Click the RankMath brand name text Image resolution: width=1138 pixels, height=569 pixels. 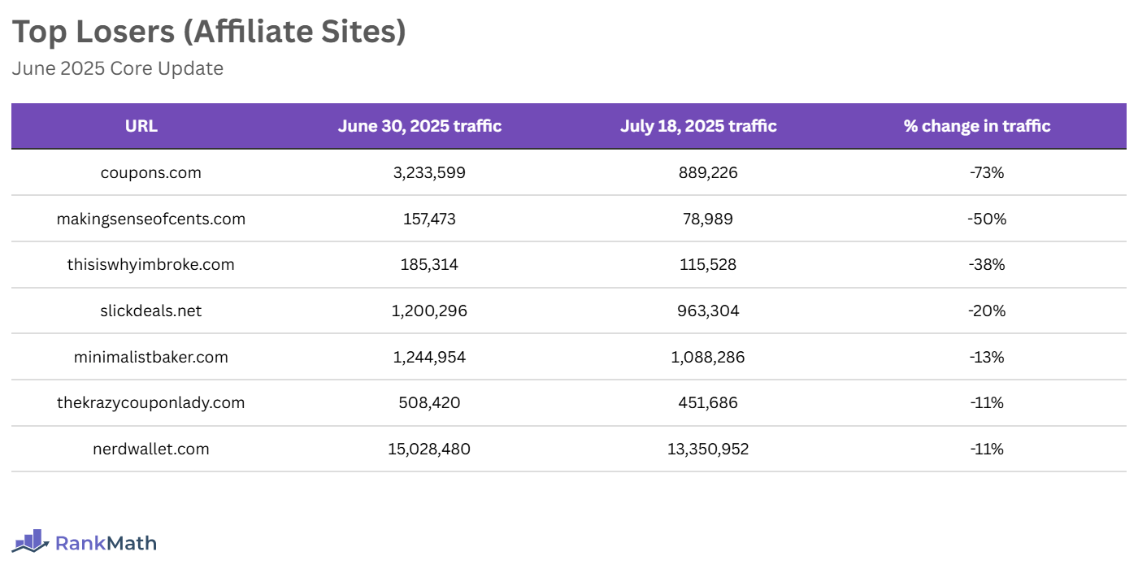106,543
